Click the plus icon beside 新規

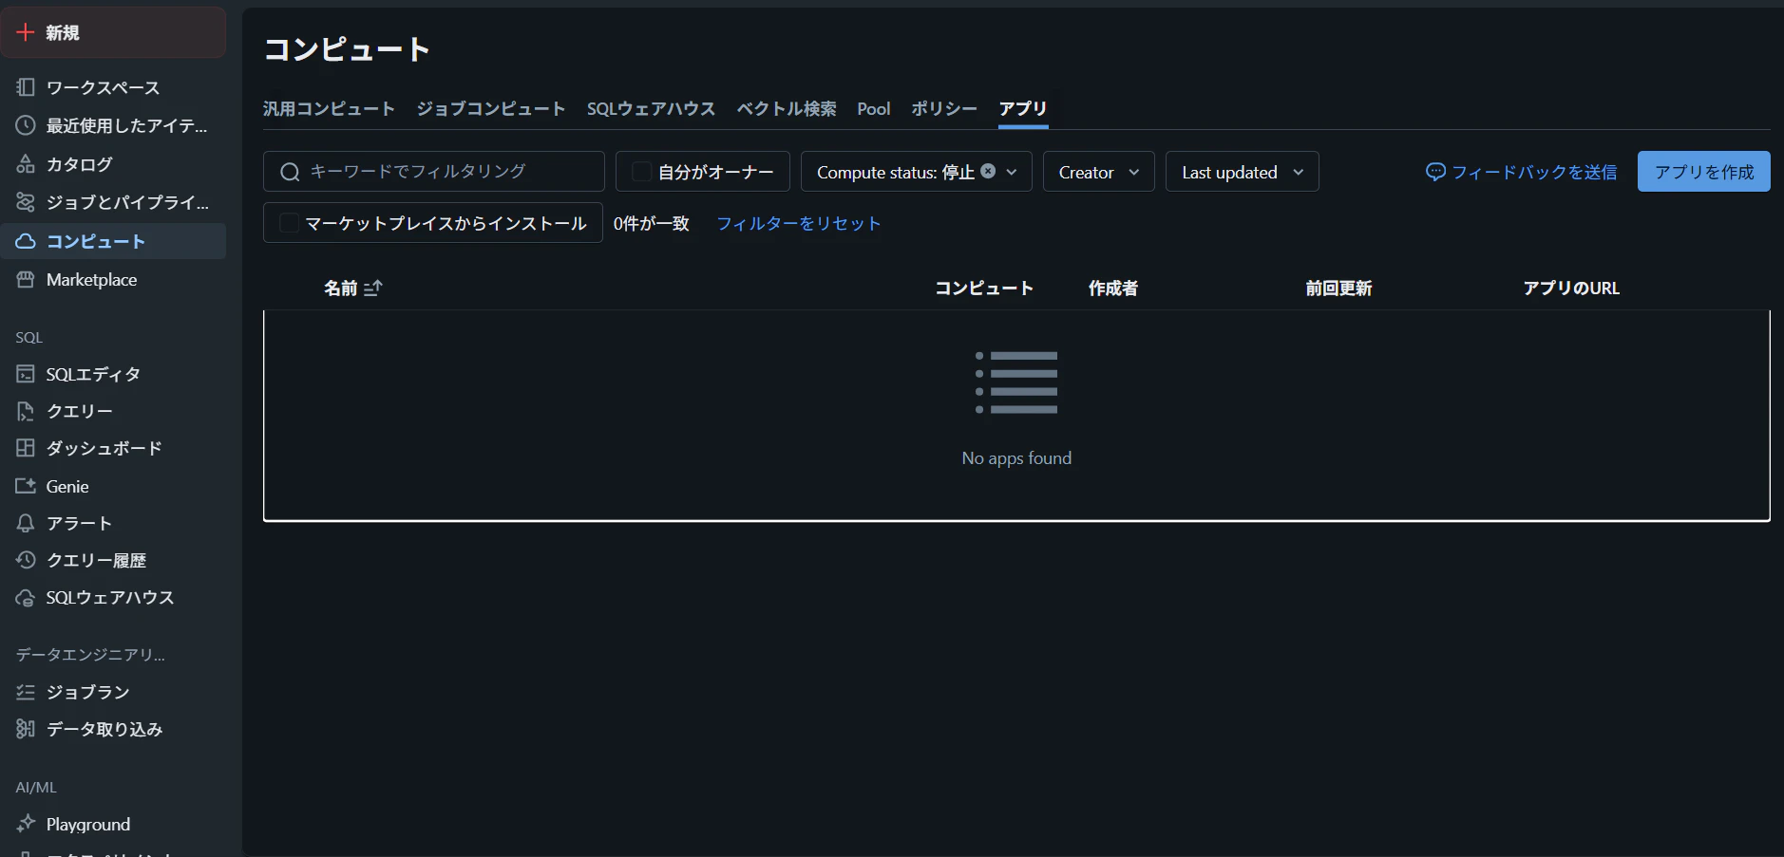click(x=26, y=32)
